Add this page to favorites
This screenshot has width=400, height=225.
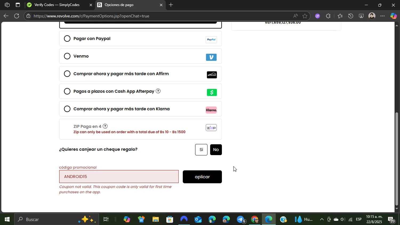click(x=305, y=16)
